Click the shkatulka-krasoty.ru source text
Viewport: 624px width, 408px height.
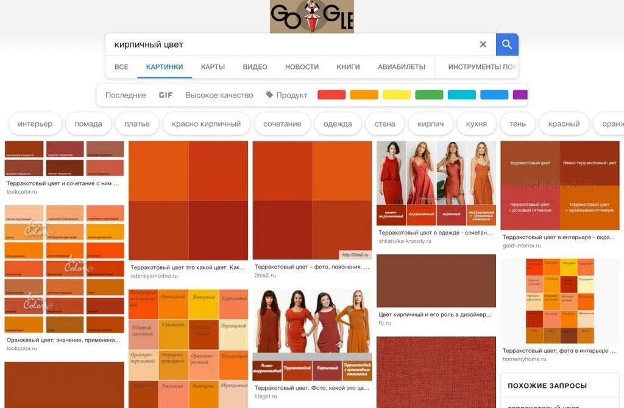click(405, 241)
